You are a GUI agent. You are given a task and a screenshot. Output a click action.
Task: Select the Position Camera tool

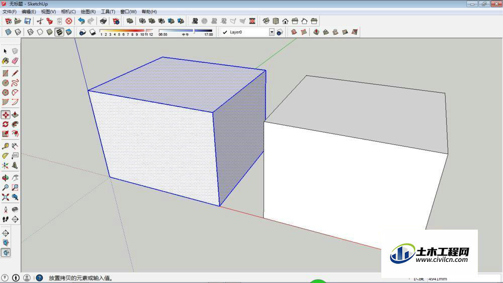[x=6, y=209]
